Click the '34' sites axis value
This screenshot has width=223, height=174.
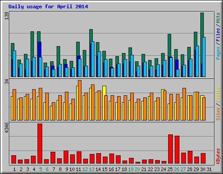pyautogui.click(x=7, y=82)
